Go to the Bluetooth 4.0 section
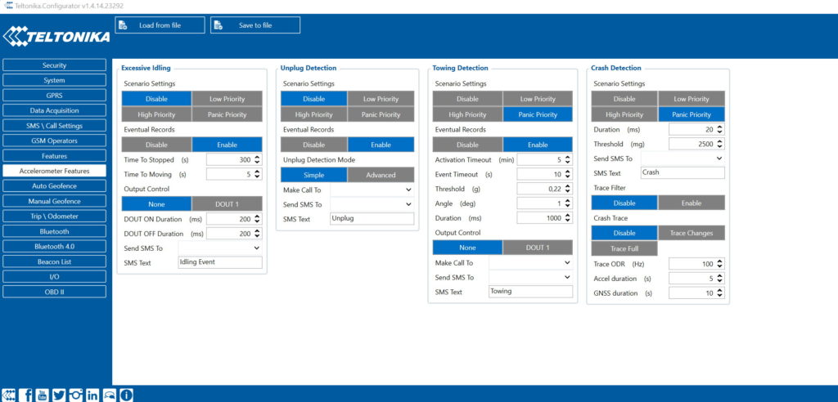The height and width of the screenshot is (402, 838). (54, 247)
